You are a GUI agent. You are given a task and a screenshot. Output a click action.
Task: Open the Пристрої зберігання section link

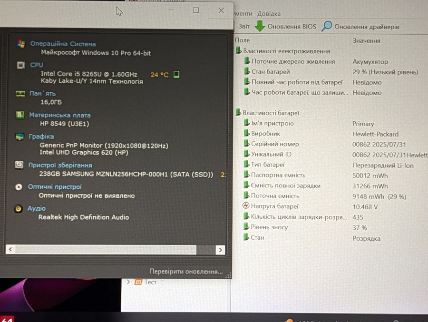(x=60, y=165)
